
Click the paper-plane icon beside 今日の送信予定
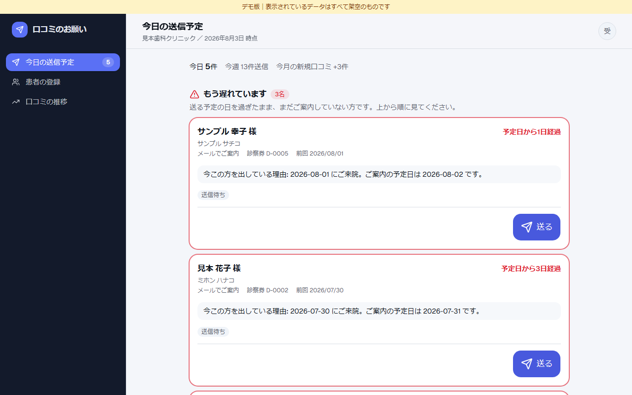coord(16,62)
